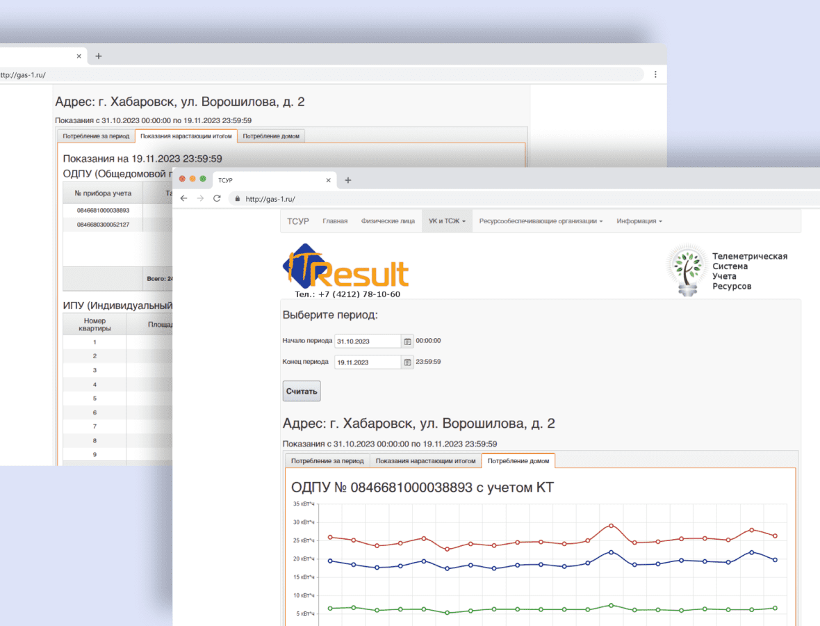Viewport: 820px width, 626px height.
Task: Go to Главная in navigation bar
Action: pos(335,221)
